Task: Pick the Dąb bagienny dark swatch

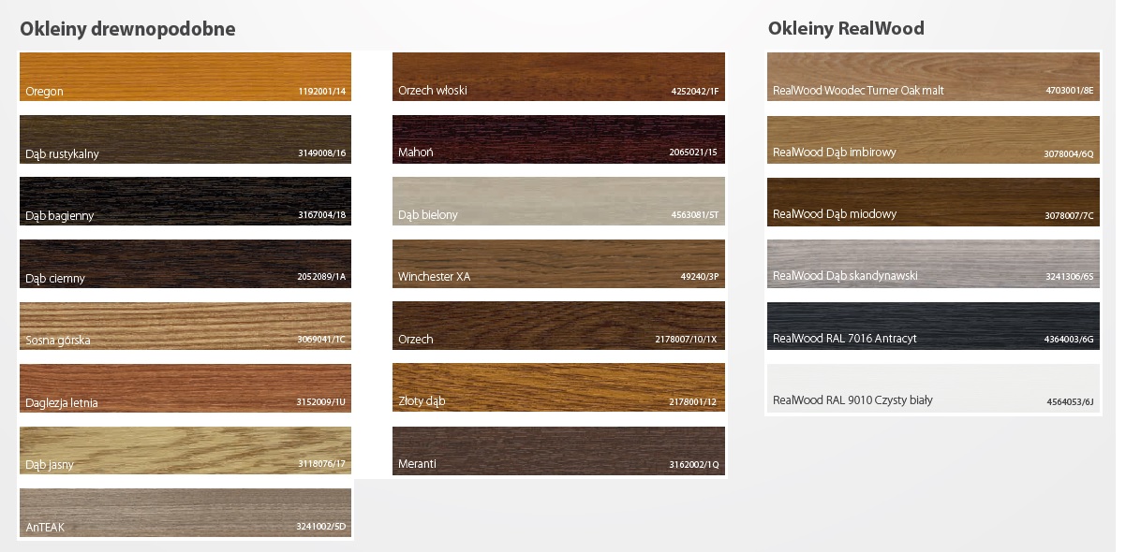Action: [x=185, y=201]
